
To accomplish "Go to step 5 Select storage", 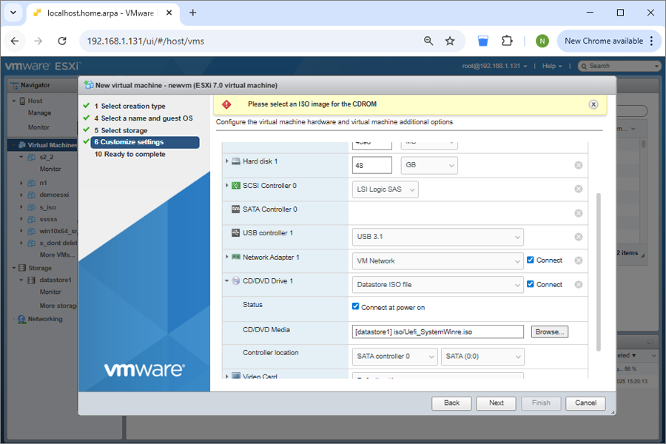I will (x=121, y=130).
